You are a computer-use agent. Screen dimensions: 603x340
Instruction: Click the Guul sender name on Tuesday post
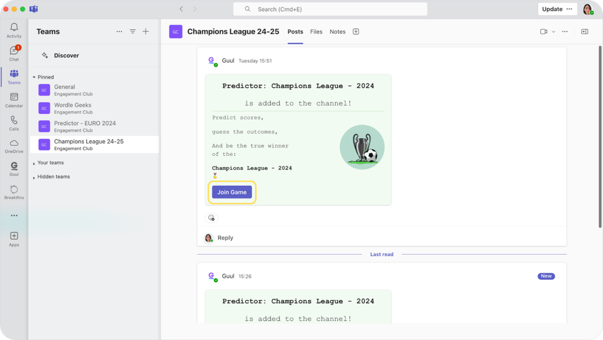228,60
